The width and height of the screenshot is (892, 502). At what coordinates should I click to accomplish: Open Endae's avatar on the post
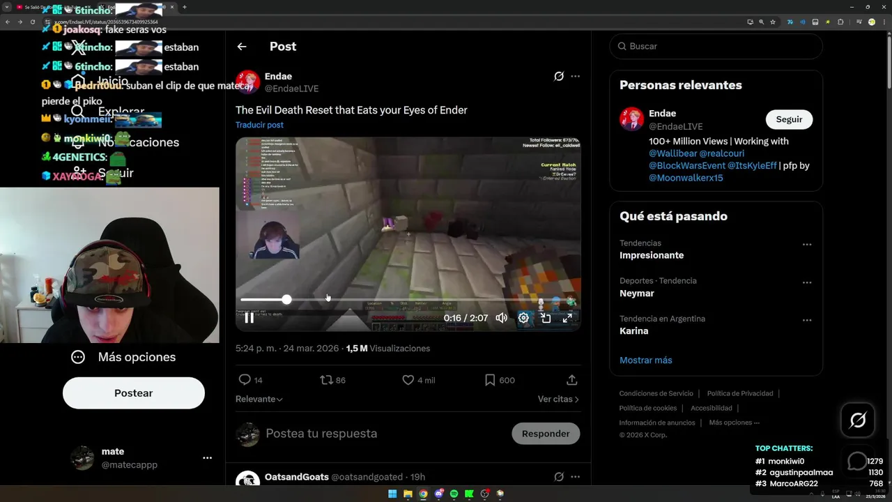point(247,82)
